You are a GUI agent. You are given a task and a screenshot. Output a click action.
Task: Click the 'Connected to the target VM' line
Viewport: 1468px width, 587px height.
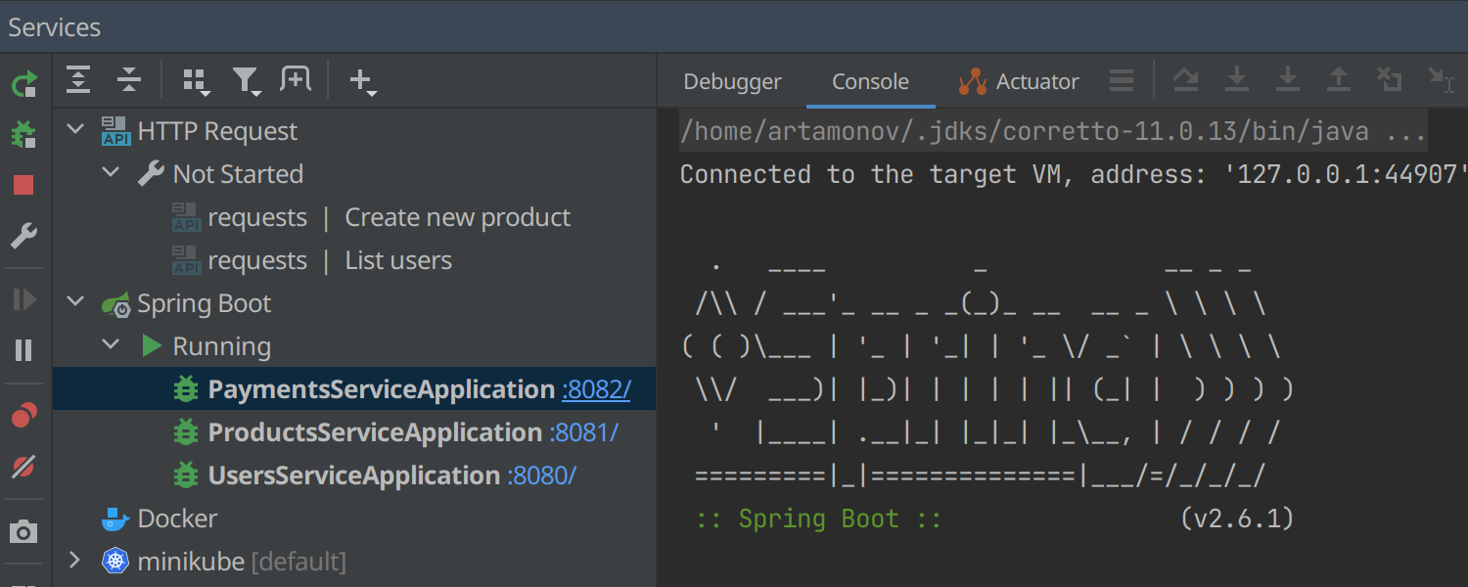point(1074,175)
